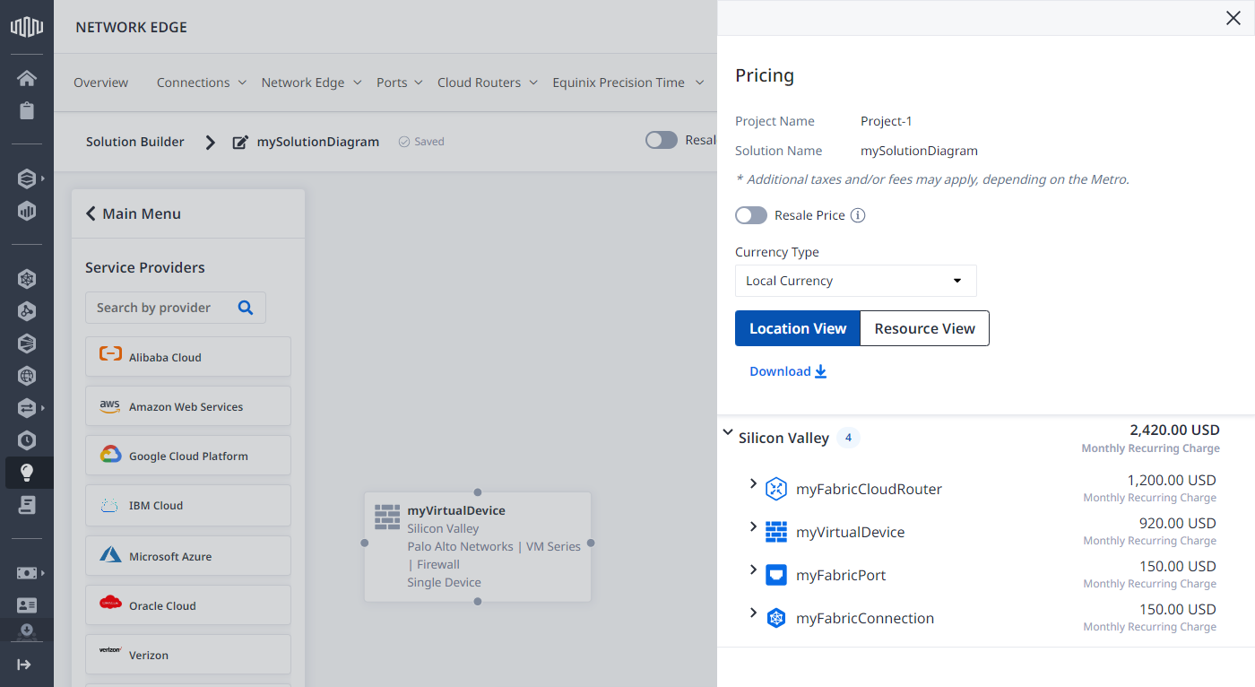This screenshot has width=1255, height=687.
Task: Click the Project-1 project name
Action: [x=887, y=121]
